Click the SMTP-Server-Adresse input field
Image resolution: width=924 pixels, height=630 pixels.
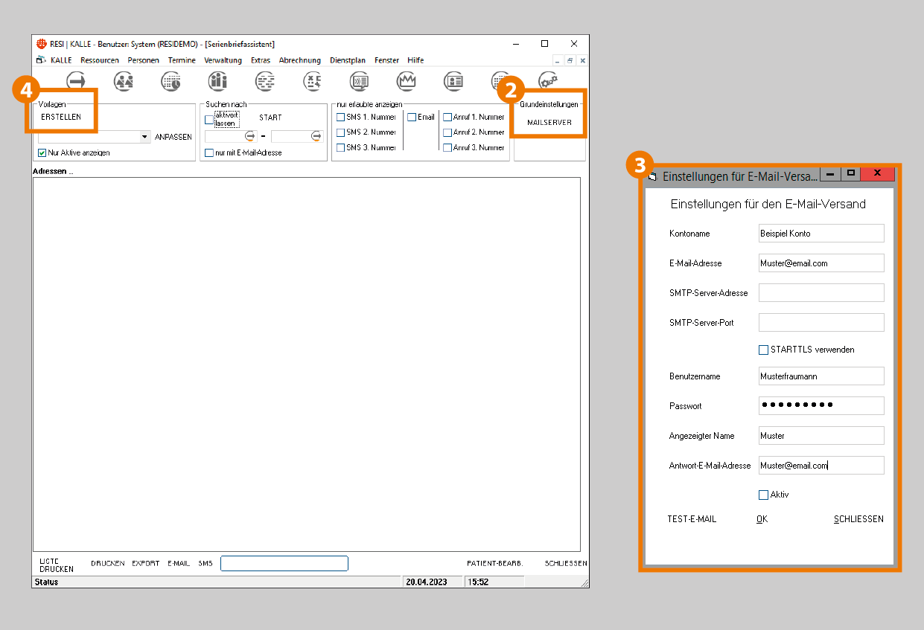(821, 293)
